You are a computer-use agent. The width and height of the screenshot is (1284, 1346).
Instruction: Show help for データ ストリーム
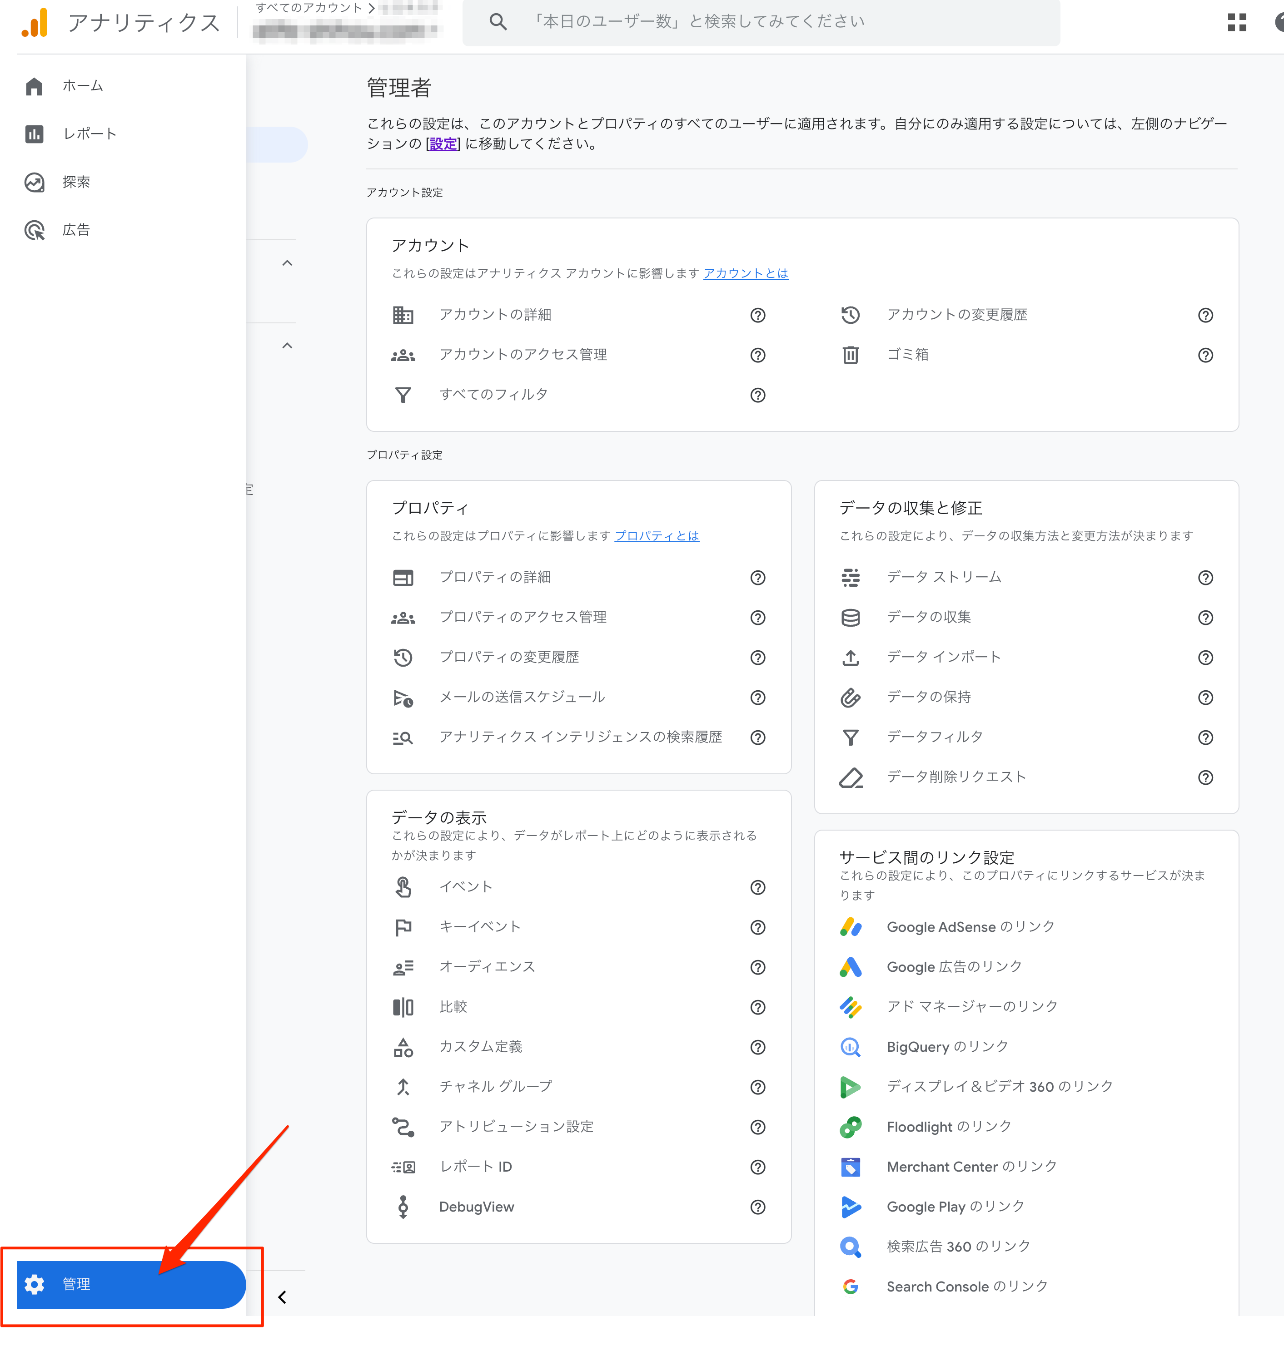[x=1205, y=577]
